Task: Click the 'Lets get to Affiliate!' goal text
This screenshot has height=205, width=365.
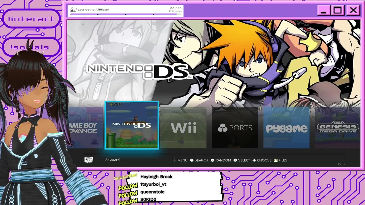Action: (x=93, y=9)
